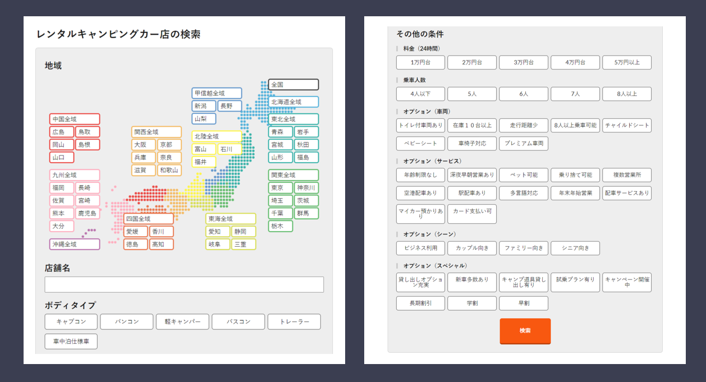Choose 北海道全域 on the map

click(293, 102)
